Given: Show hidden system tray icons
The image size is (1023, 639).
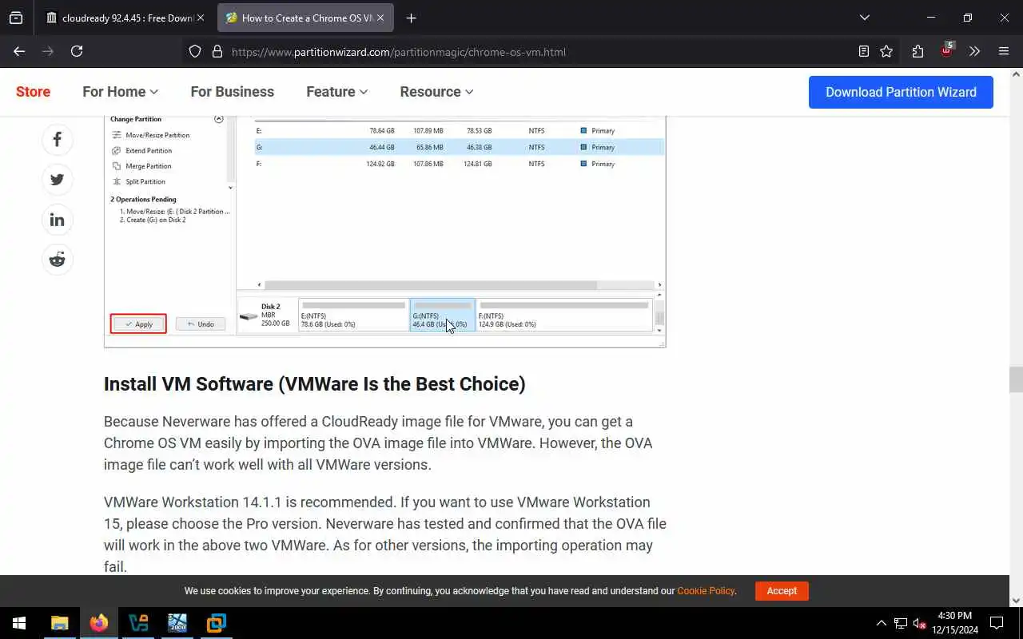Looking at the screenshot, I should pyautogui.click(x=882, y=623).
